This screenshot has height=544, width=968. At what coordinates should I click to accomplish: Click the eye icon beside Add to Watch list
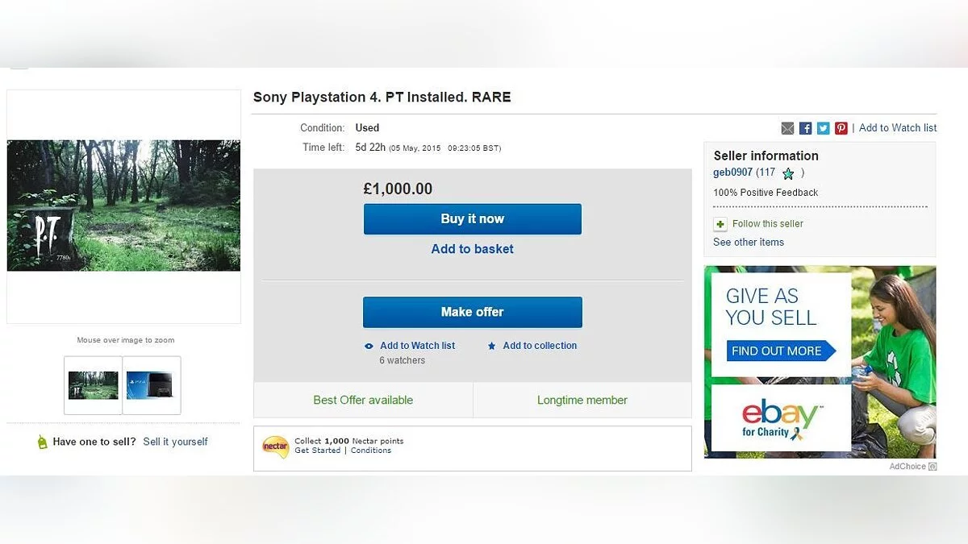pos(369,346)
